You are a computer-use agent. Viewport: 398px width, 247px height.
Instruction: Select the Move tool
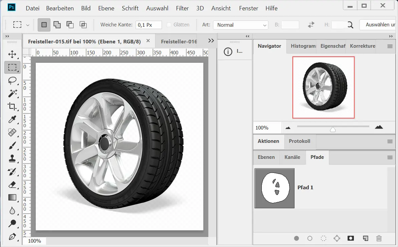pyautogui.click(x=12, y=54)
